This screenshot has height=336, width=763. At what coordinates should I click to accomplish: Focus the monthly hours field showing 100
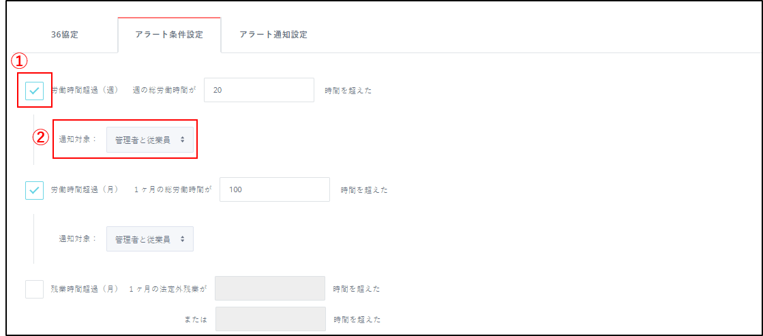(275, 190)
